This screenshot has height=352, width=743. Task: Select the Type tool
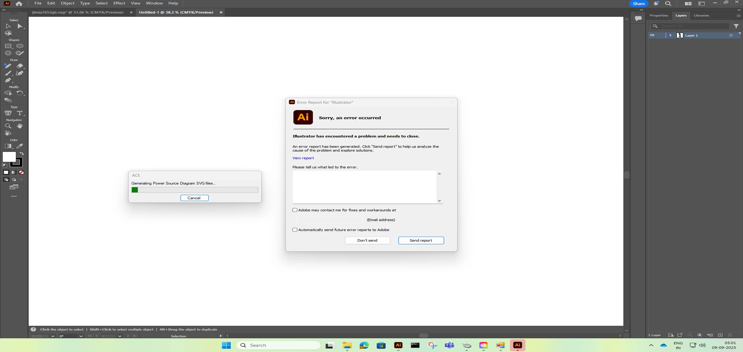(20, 113)
